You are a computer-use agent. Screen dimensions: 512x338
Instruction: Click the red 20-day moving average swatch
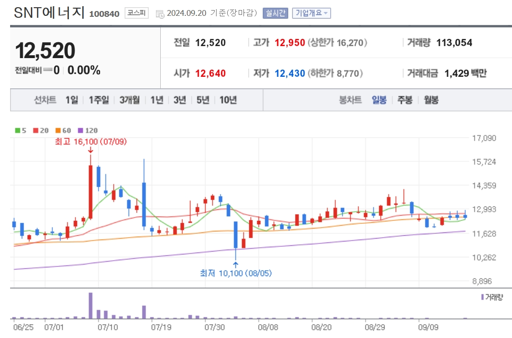[36, 131]
